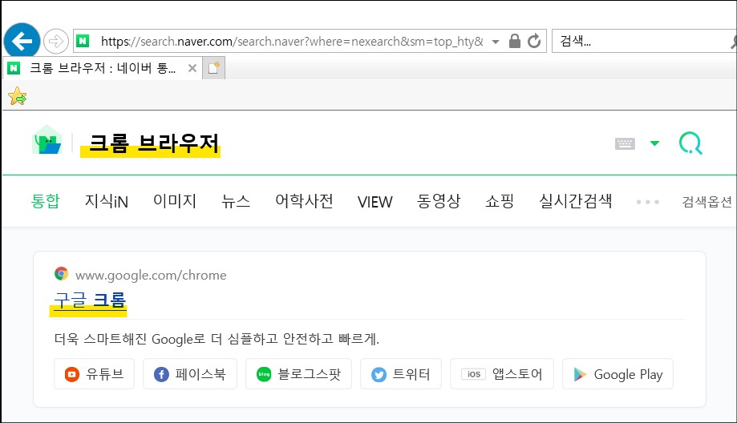Open the 페이스북 quick link button
Viewport: 737px width, 423px height.
coord(190,373)
